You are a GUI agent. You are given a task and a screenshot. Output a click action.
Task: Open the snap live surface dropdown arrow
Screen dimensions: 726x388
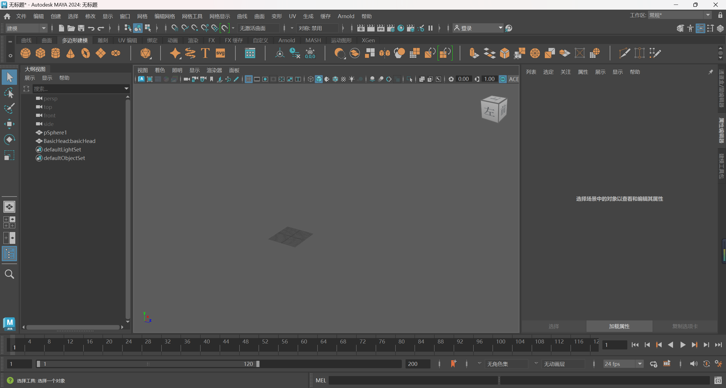233,28
